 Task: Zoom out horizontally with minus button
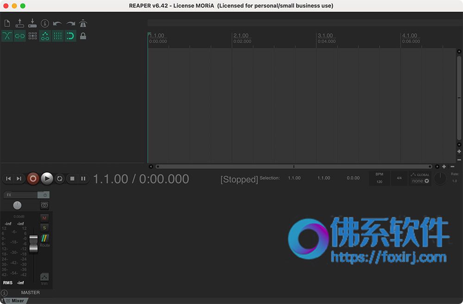(x=452, y=167)
